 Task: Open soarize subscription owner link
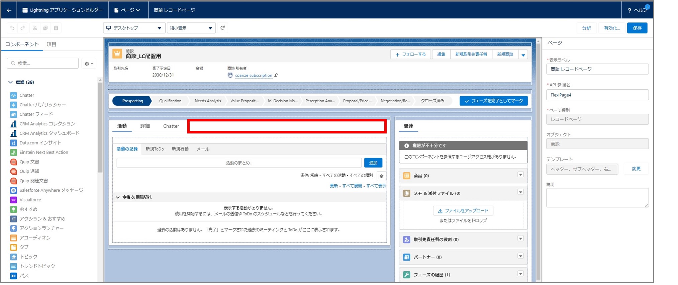click(254, 76)
